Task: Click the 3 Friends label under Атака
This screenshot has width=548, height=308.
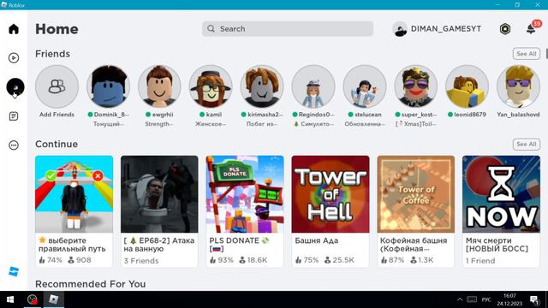Action: click(141, 261)
